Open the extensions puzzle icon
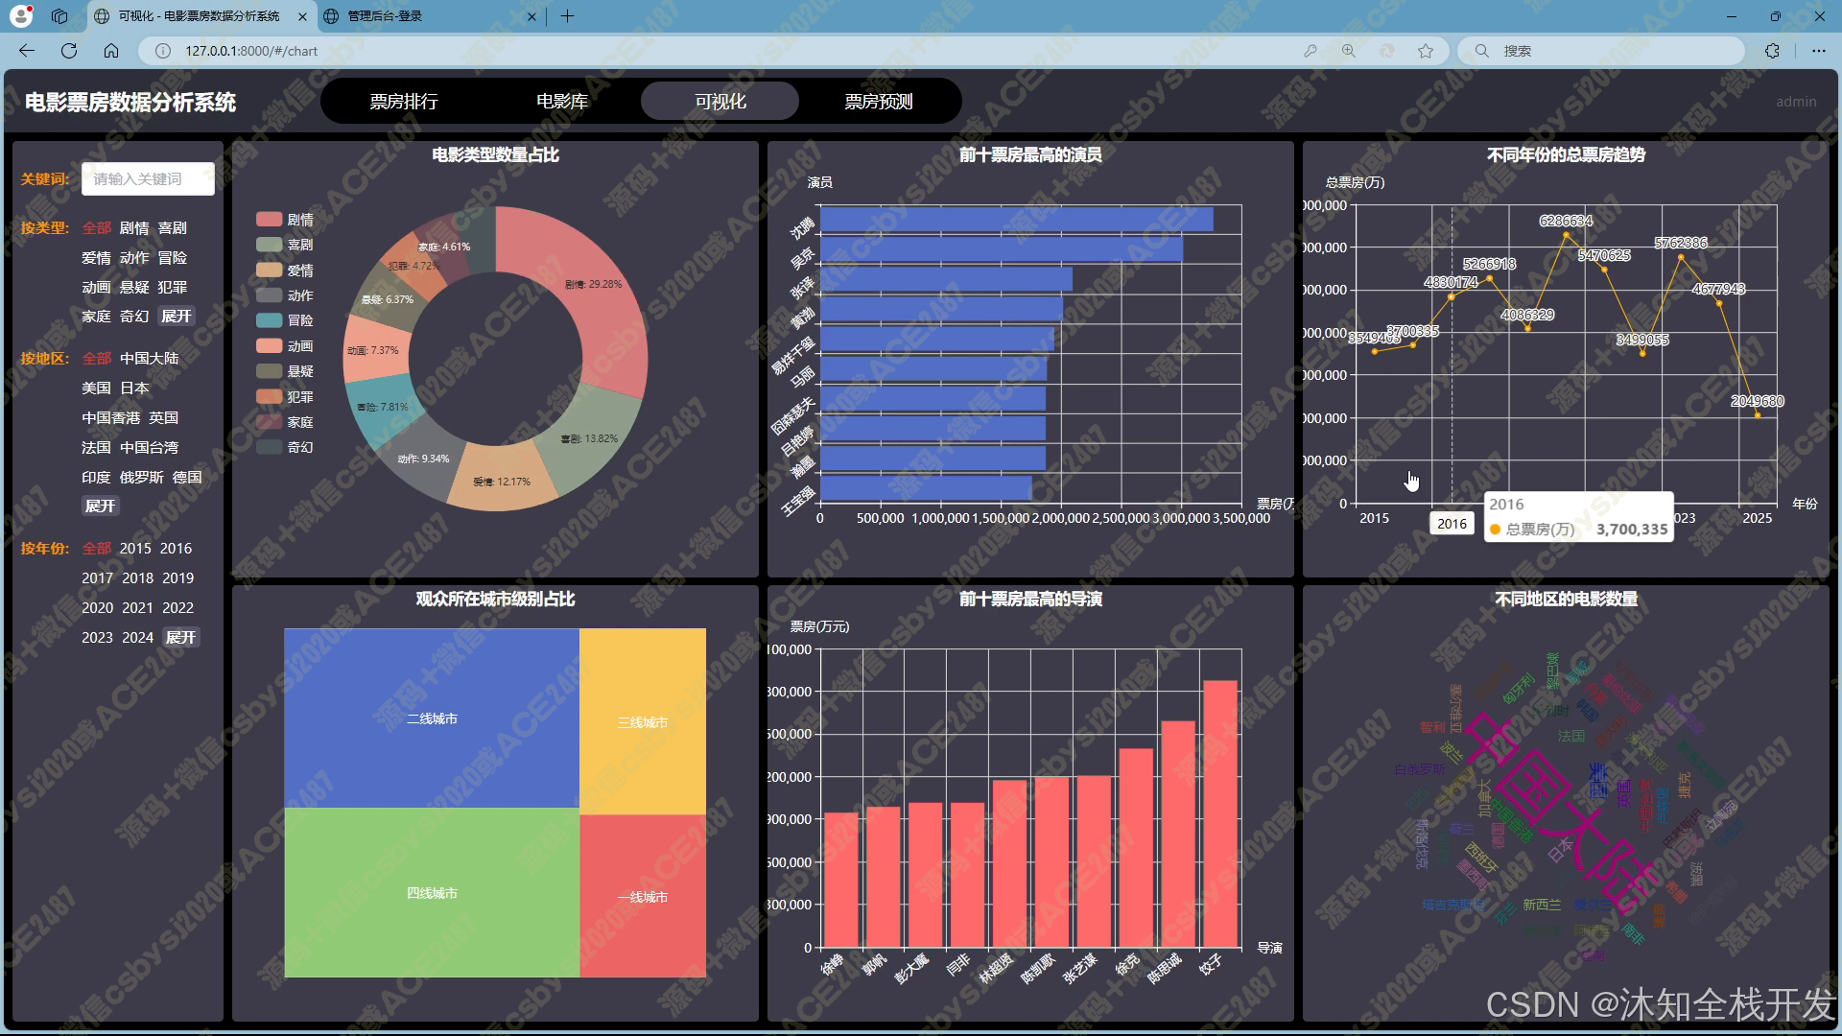 point(1772,51)
